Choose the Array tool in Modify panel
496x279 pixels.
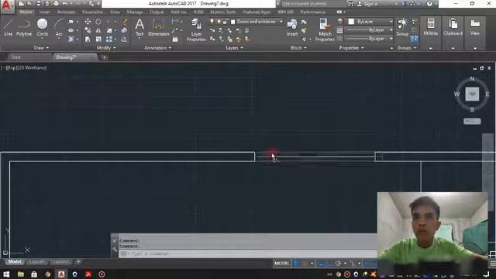point(108,40)
